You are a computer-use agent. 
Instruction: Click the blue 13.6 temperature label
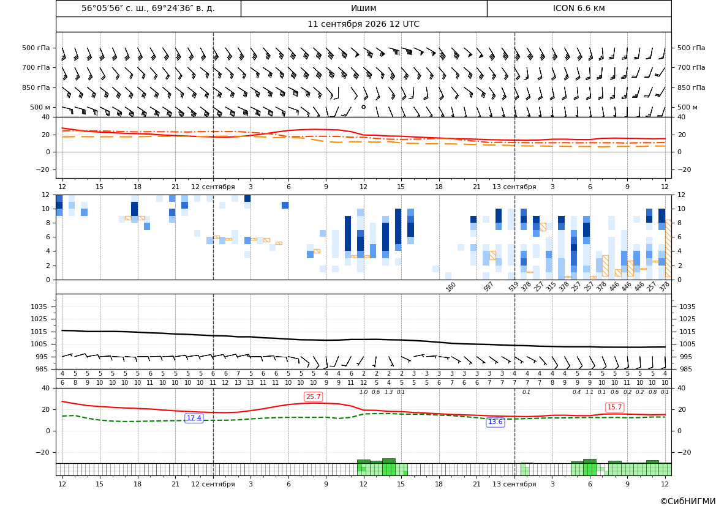click(496, 422)
